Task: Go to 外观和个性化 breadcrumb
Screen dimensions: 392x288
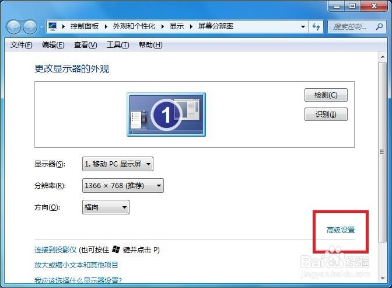Action: 134,26
